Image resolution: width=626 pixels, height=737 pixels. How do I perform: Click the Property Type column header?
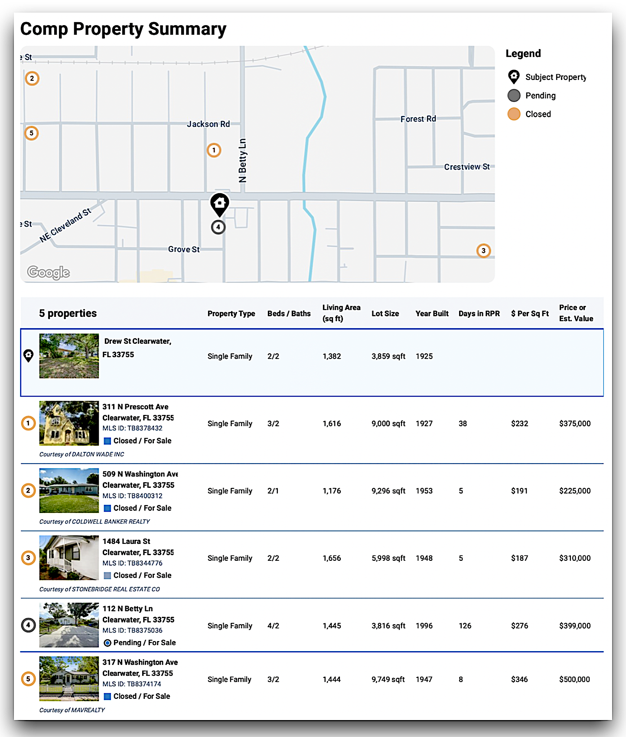pyautogui.click(x=231, y=313)
